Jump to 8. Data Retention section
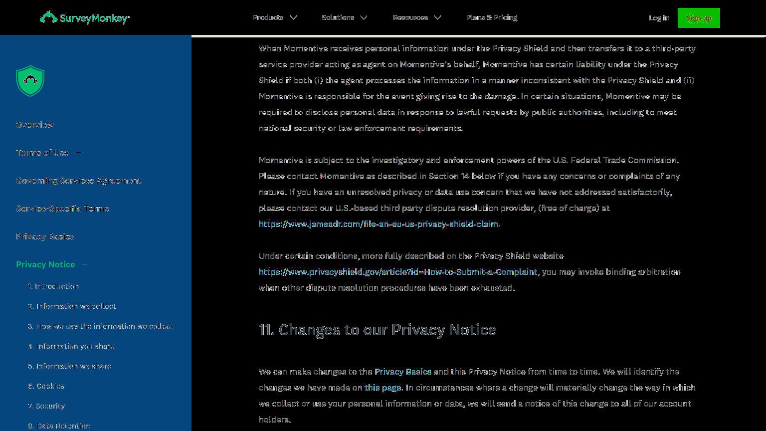Screen dimensions: 766x431 tap(59, 426)
